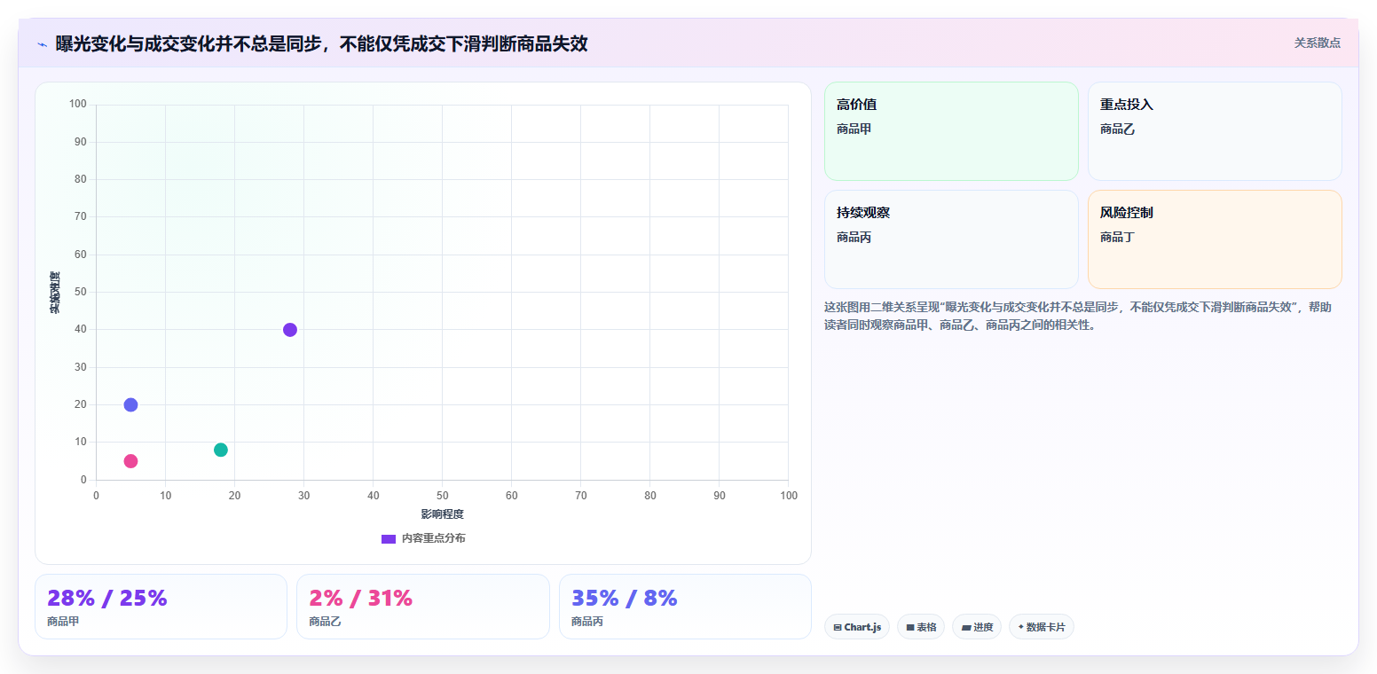This screenshot has width=1377, height=674.
Task: Click the 2% / 31% 商品乙 stat card
Action: (x=423, y=607)
